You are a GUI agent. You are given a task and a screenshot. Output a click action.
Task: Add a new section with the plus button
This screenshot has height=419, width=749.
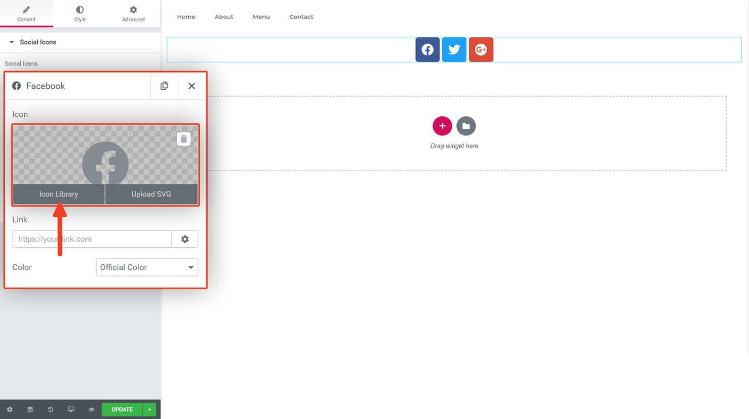point(442,126)
